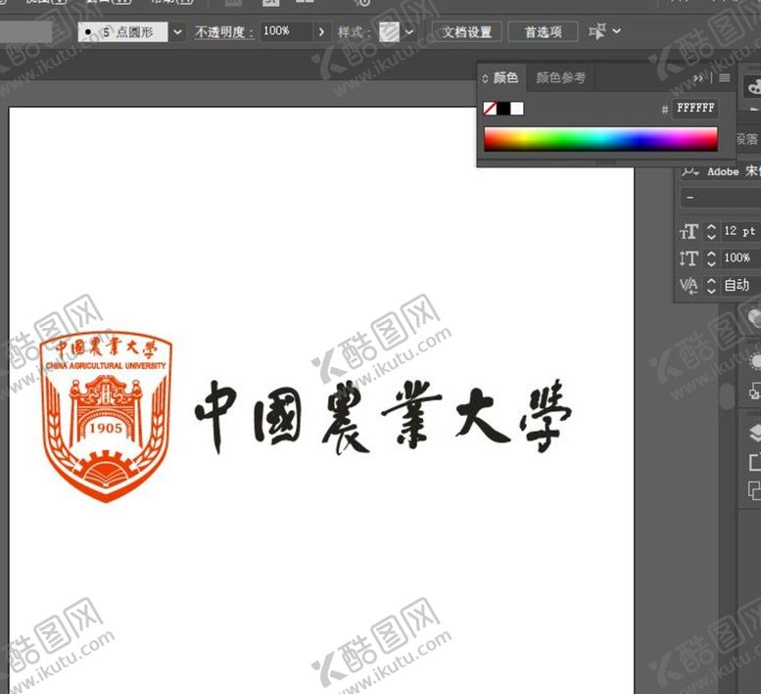The width and height of the screenshot is (761, 694).
Task: Click the 首选项 button
Action: click(x=544, y=32)
